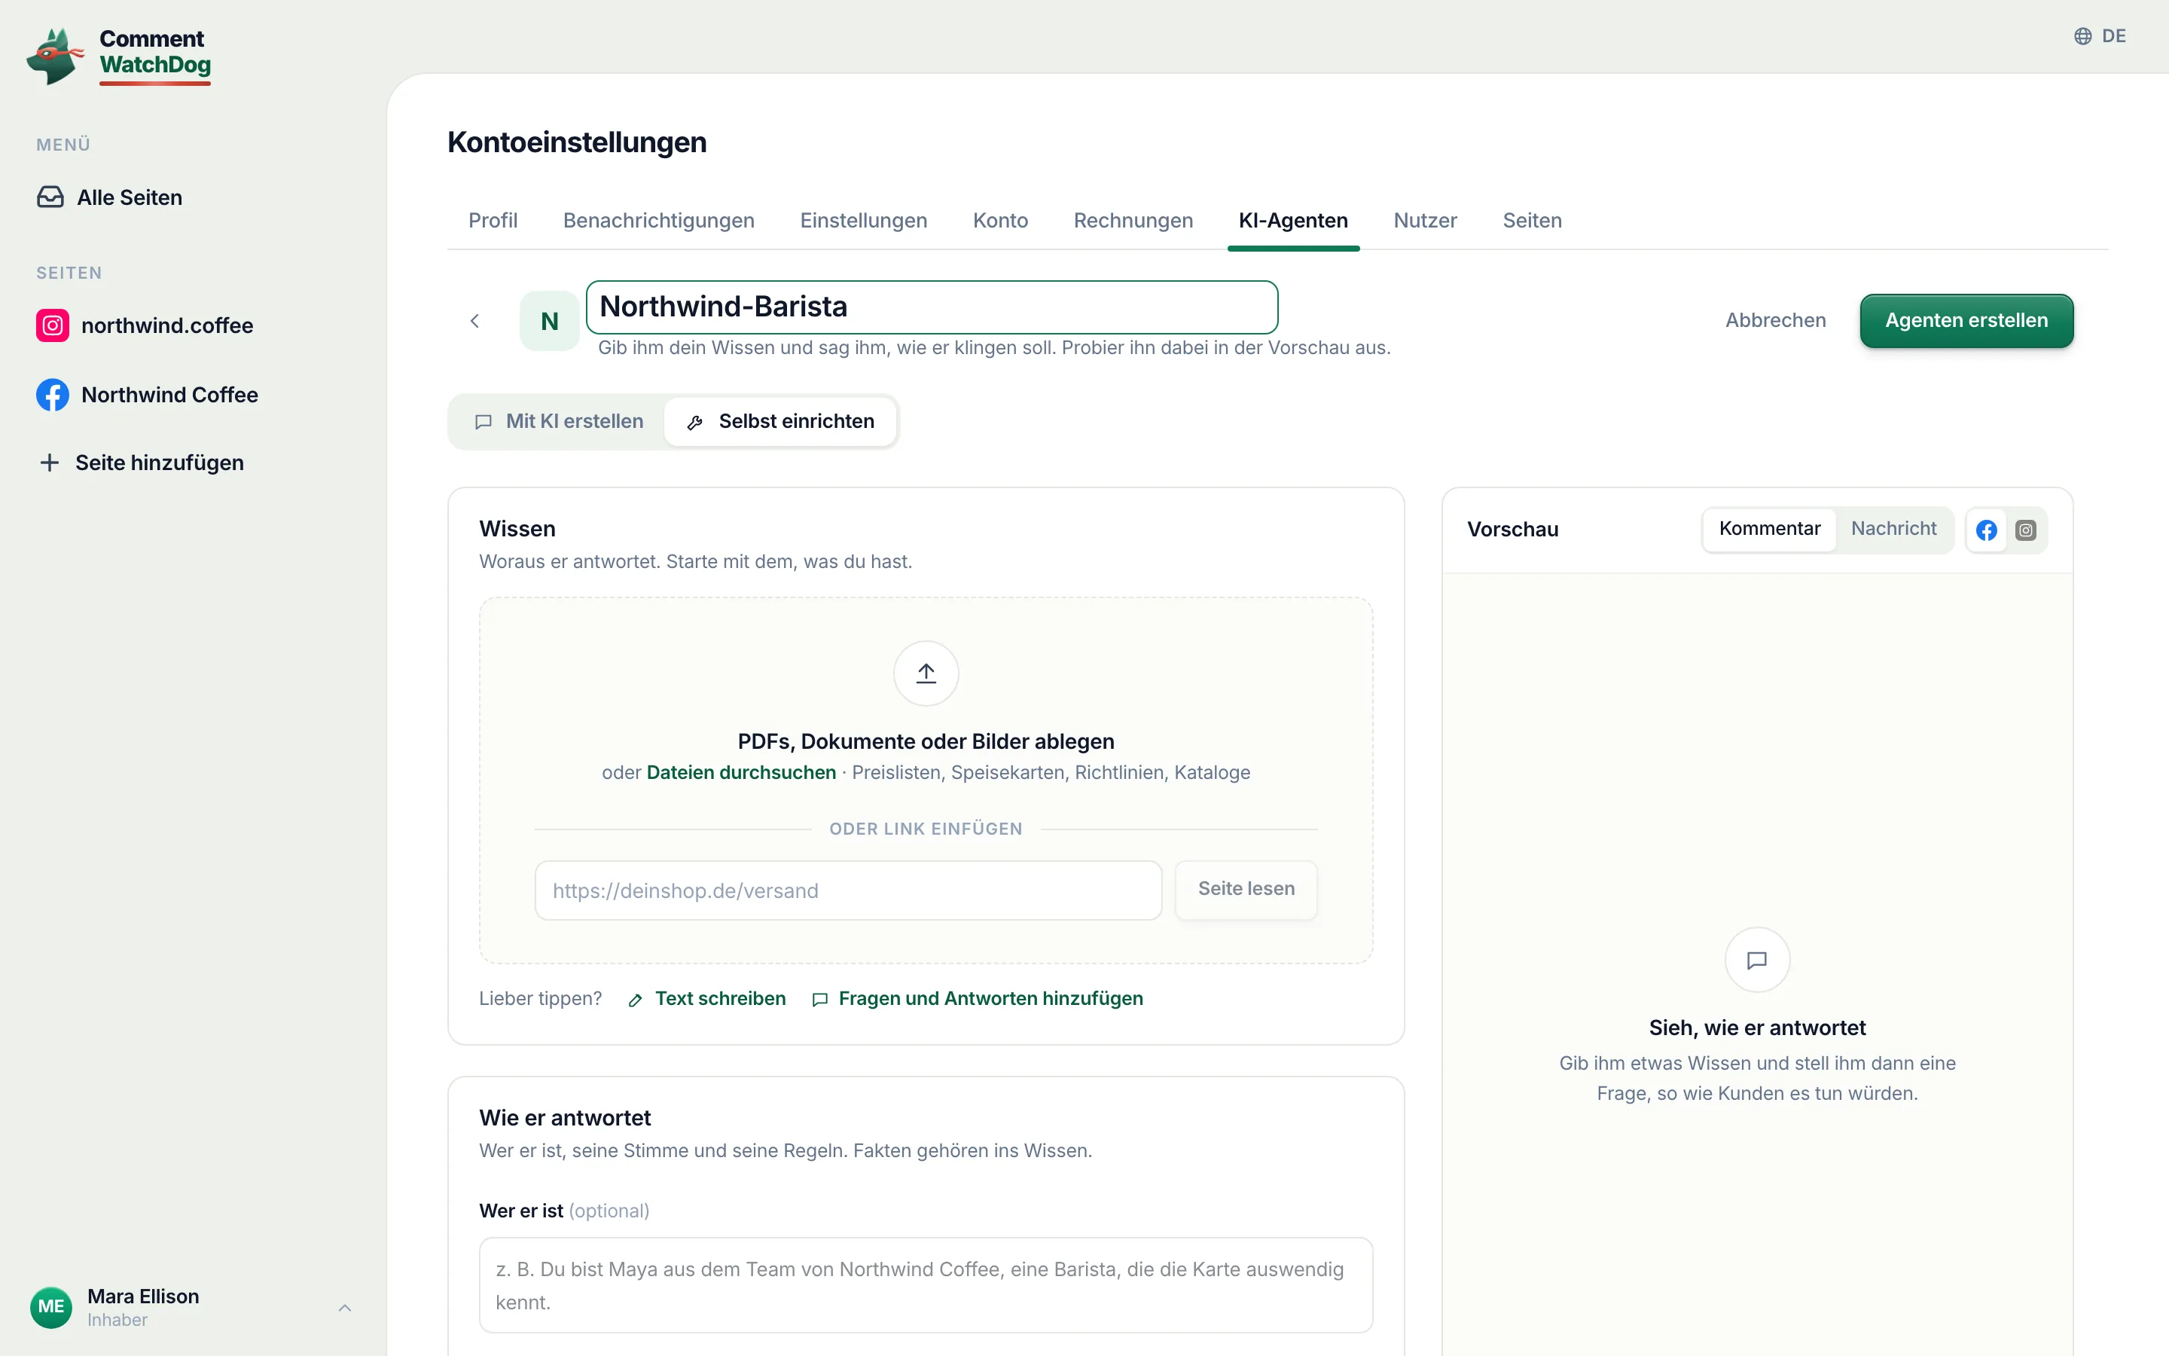Screen dimensions: 2169x1356
Task: Click Dateien durchsuchen link
Action: [741, 772]
